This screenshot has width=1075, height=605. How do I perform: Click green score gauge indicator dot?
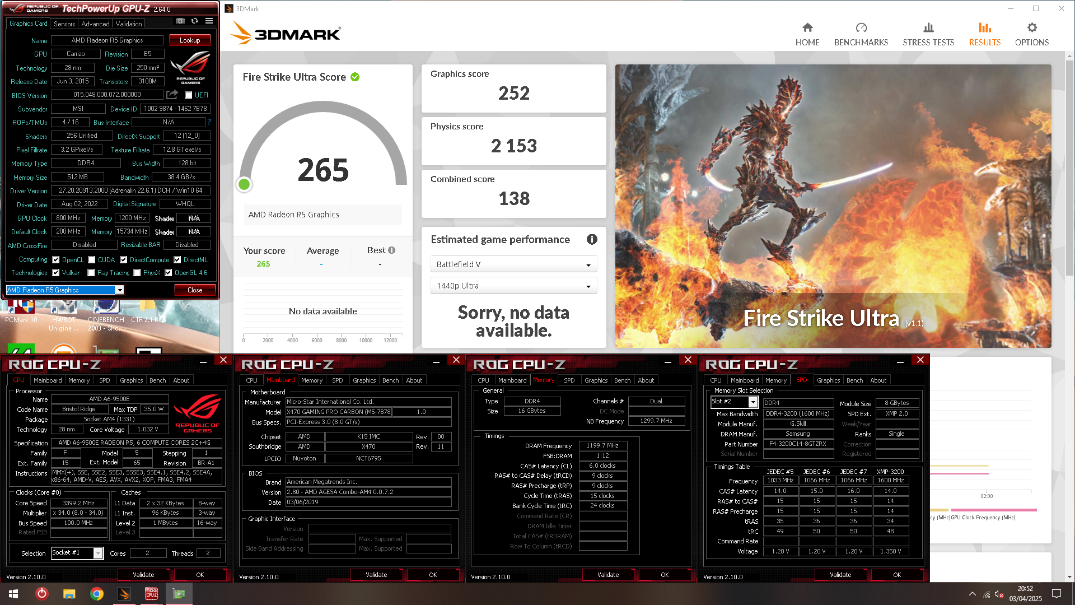pos(244,184)
